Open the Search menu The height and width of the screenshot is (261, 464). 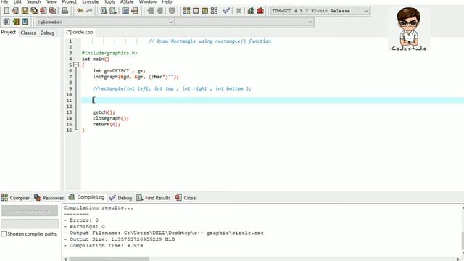[34, 1]
